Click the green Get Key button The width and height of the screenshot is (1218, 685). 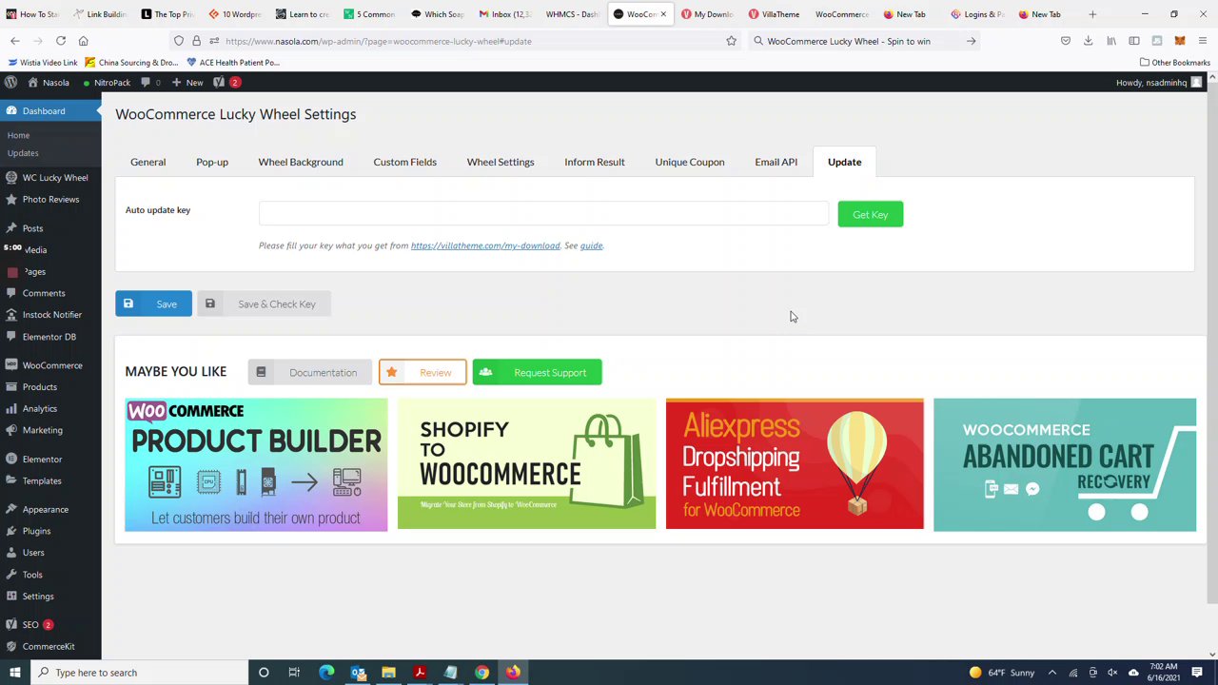(871, 215)
